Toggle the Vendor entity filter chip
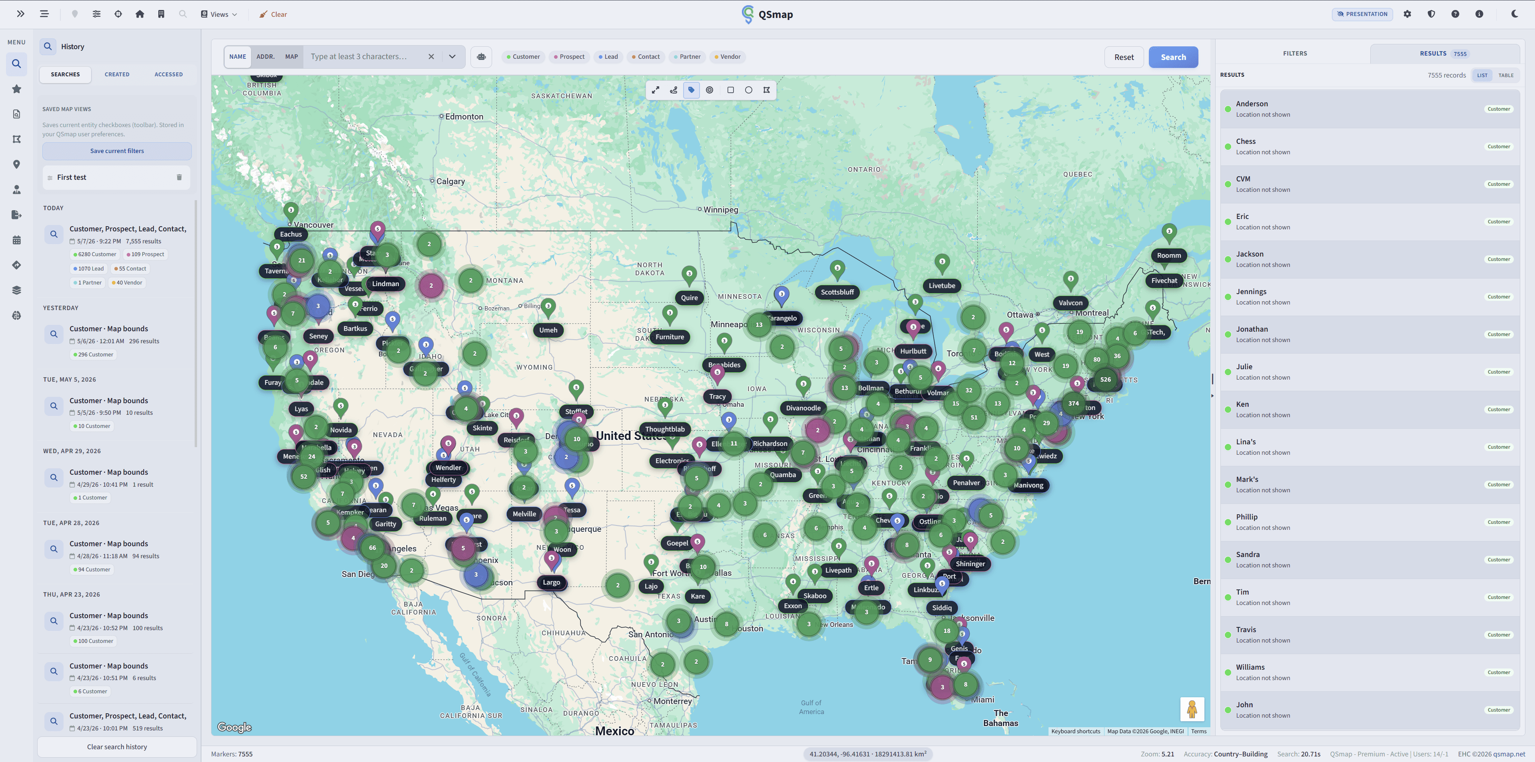This screenshot has height=762, width=1535. coord(727,57)
